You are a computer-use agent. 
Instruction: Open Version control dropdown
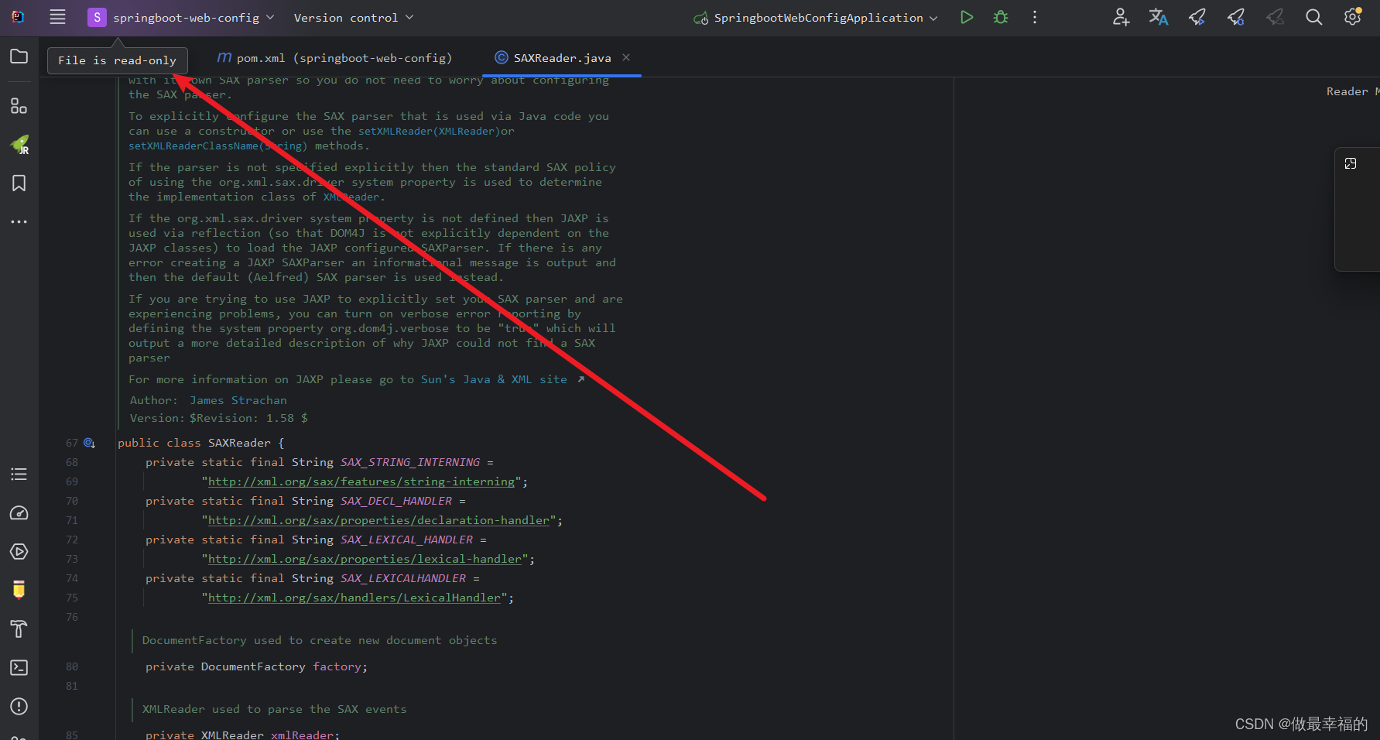tap(354, 17)
